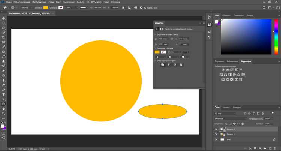The image size is (281, 151).
Task: Open the layer blend mode dropdown
Action: point(231,118)
